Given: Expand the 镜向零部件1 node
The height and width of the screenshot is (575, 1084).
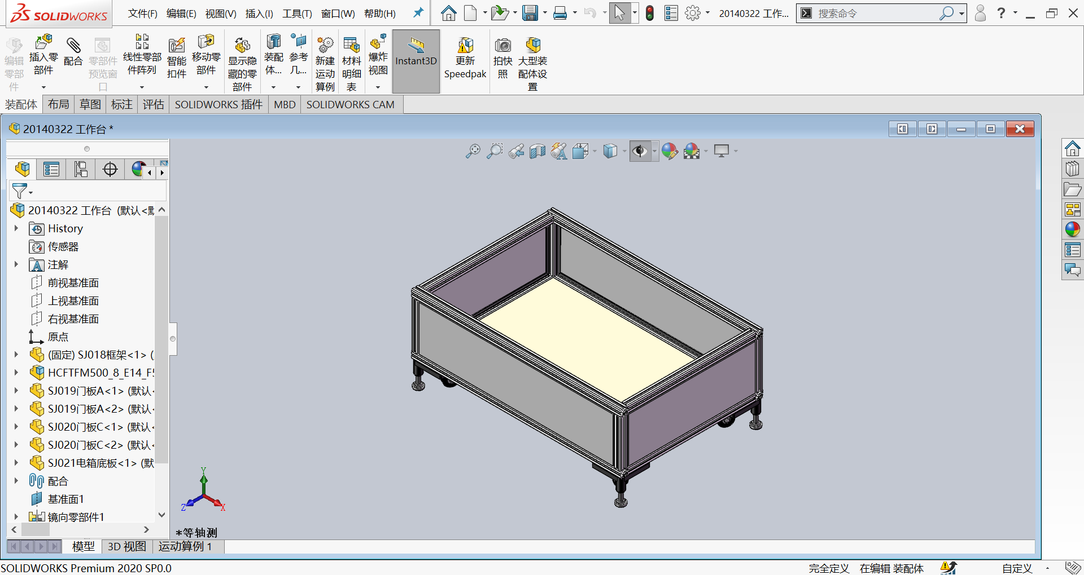Looking at the screenshot, I should click(x=16, y=517).
